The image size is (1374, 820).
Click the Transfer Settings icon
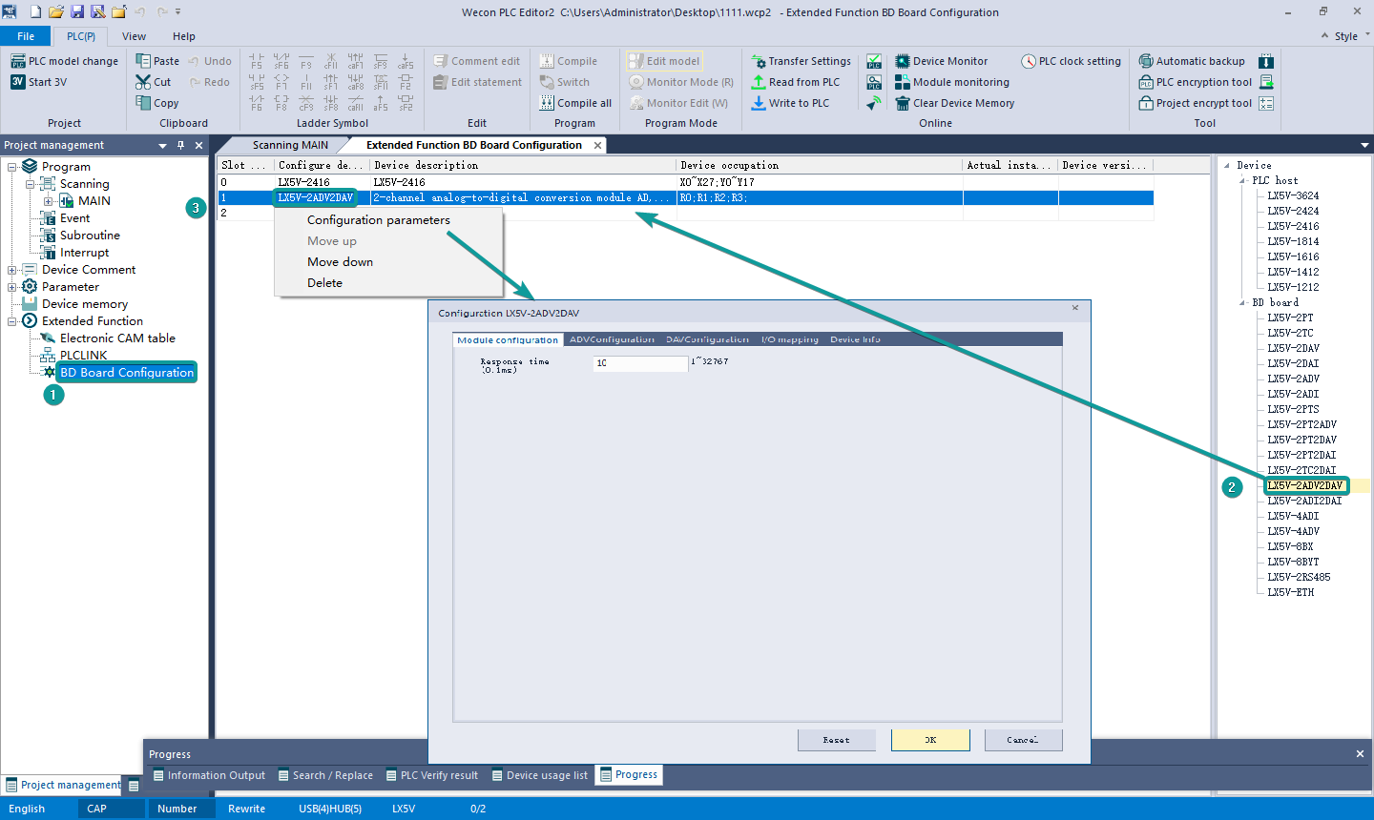[759, 61]
